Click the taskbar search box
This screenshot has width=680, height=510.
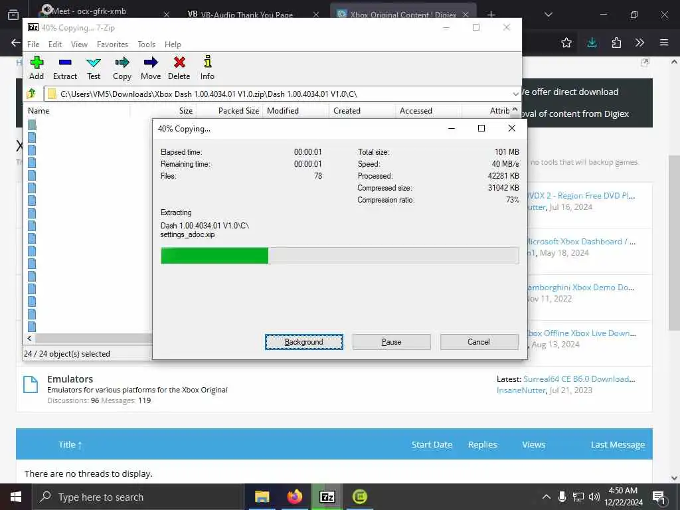[137, 497]
